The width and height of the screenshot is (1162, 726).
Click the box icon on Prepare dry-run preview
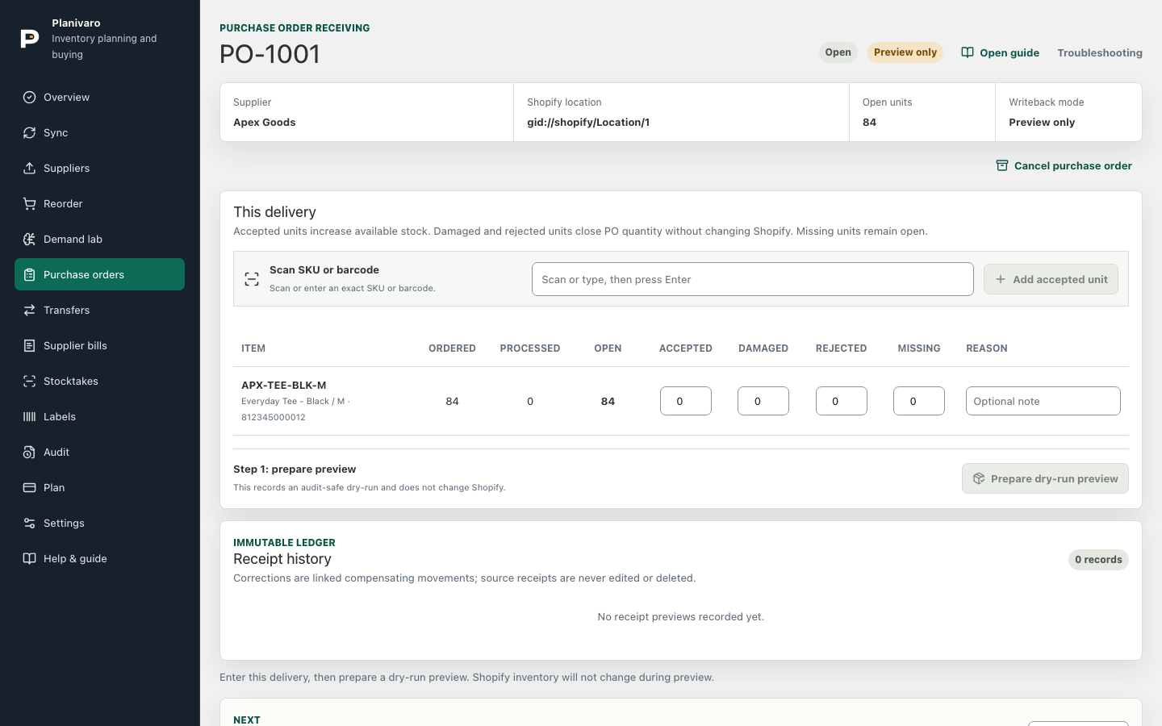coord(978,478)
